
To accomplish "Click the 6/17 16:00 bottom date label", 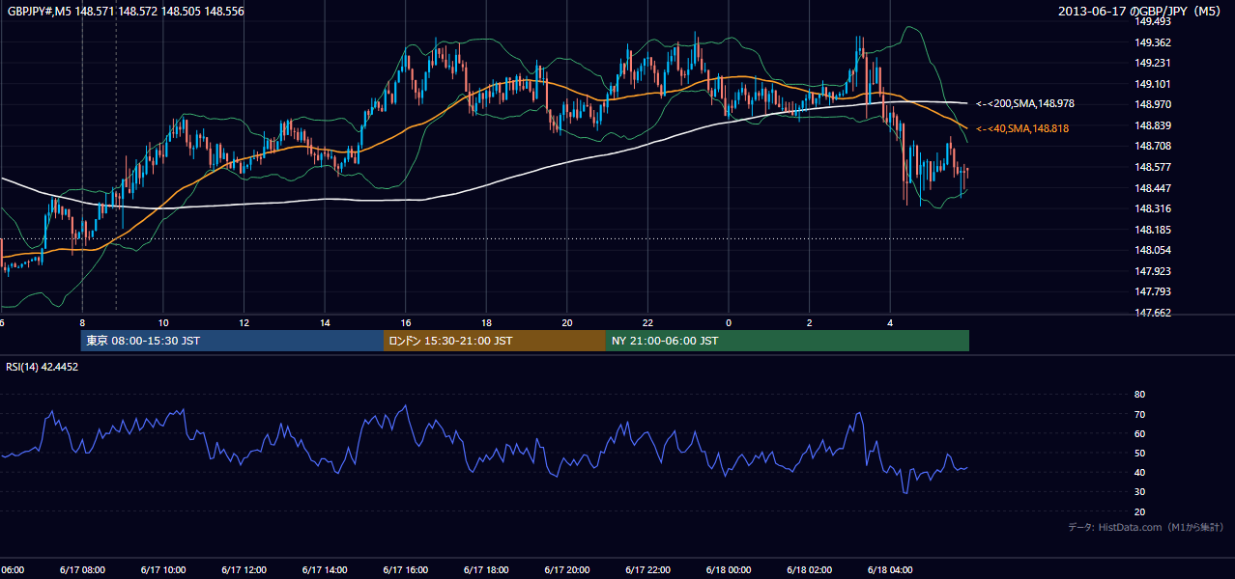I will pyautogui.click(x=405, y=570).
